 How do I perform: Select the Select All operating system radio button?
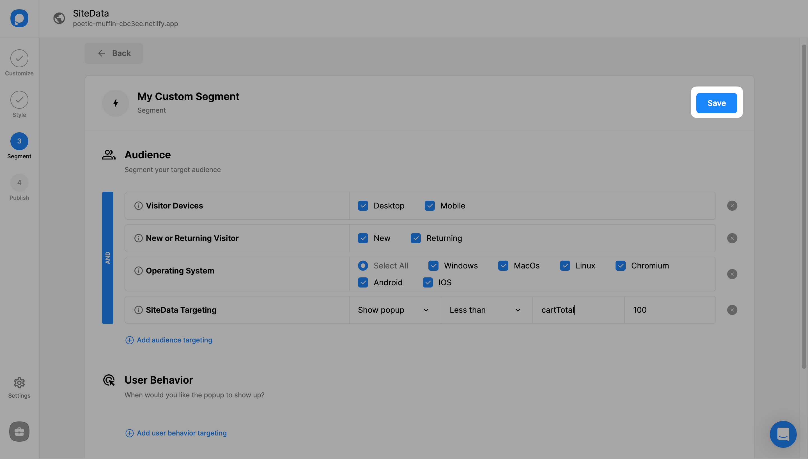[x=363, y=266]
